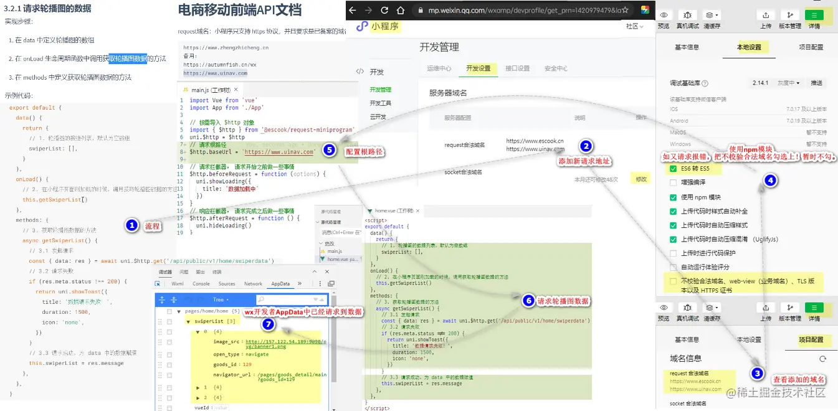Viewport: 838px width, 411px height.
Task: Switch to the 安全中心 tab
Action: [x=556, y=68]
